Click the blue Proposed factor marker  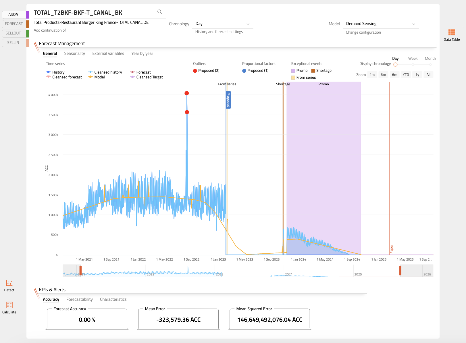click(x=228, y=100)
